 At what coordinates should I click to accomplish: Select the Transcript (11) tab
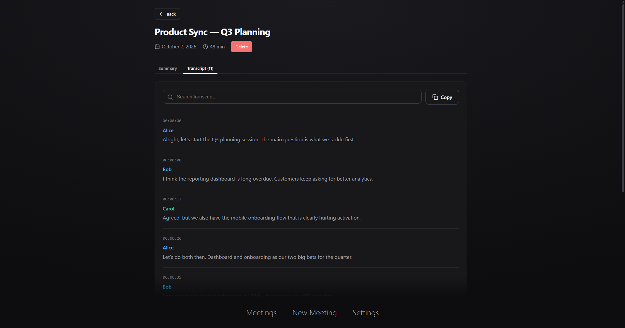pyautogui.click(x=200, y=69)
